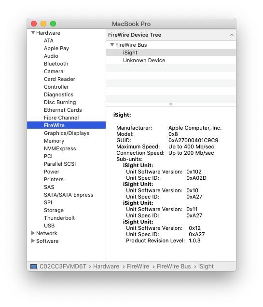Select Printers in the sidebar
The width and height of the screenshot is (263, 307).
[x=54, y=179]
